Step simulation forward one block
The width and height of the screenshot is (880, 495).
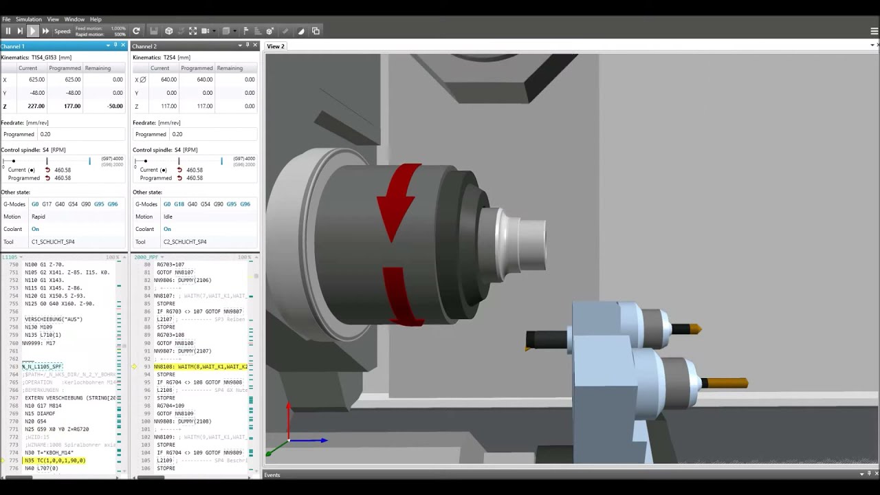20,31
